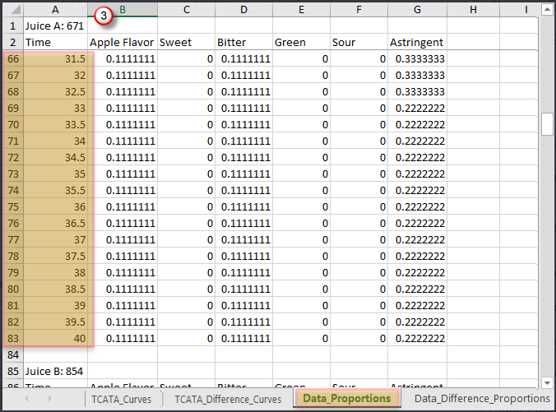The image size is (556, 412).
Task: Click the 'Sour' header cell in row 2
Action: point(359,42)
